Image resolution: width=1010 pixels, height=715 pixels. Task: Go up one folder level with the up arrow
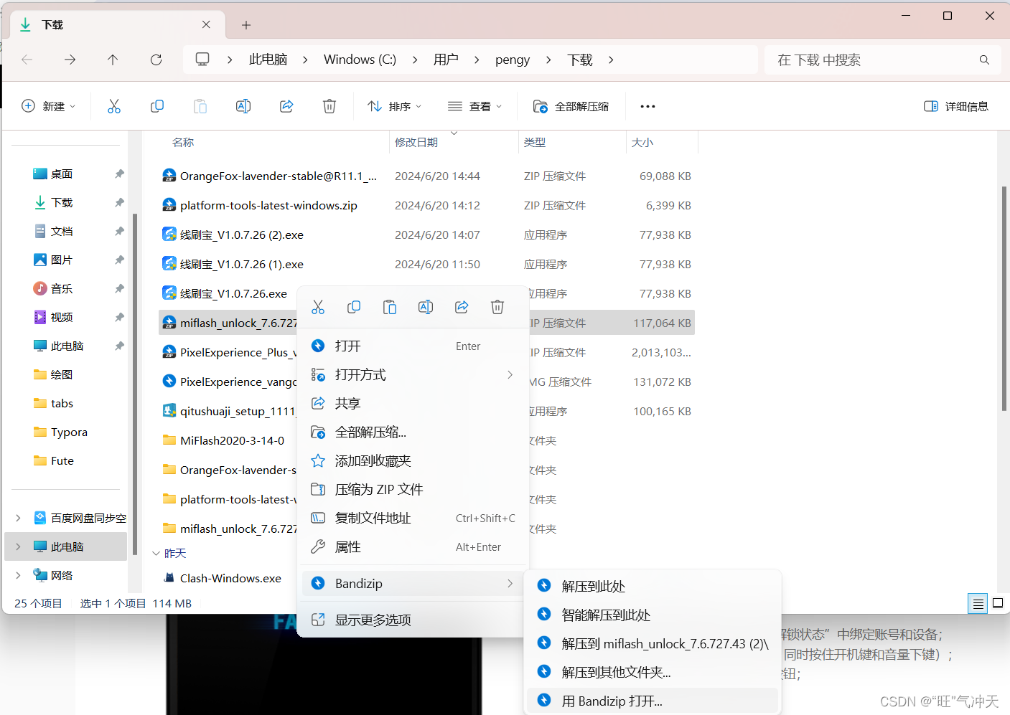point(113,60)
